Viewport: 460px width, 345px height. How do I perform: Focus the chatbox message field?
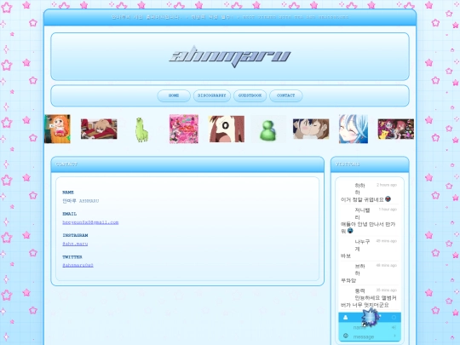click(x=371, y=336)
